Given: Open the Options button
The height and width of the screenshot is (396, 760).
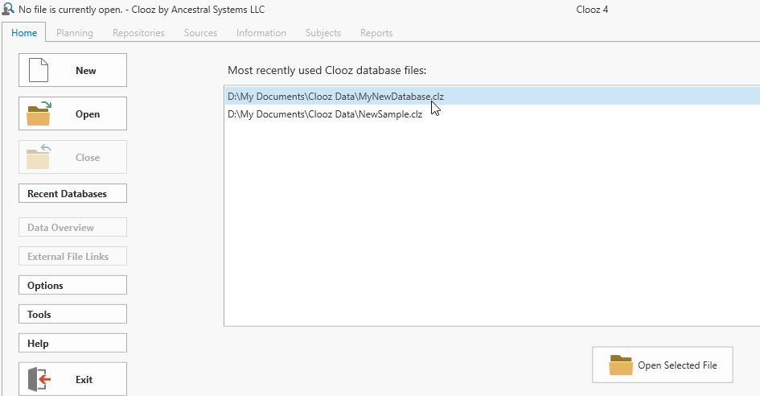Looking at the screenshot, I should coord(72,286).
